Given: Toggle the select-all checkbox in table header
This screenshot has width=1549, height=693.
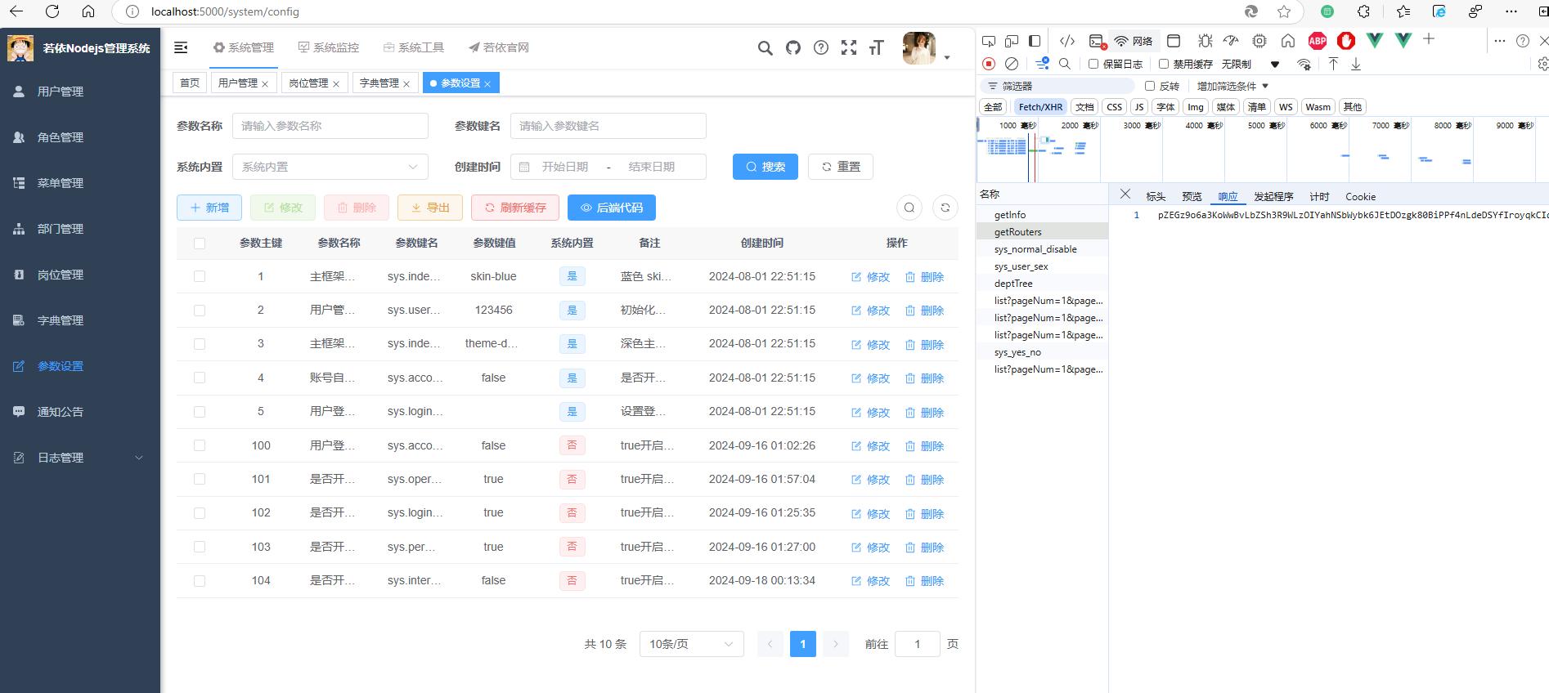Looking at the screenshot, I should point(200,243).
